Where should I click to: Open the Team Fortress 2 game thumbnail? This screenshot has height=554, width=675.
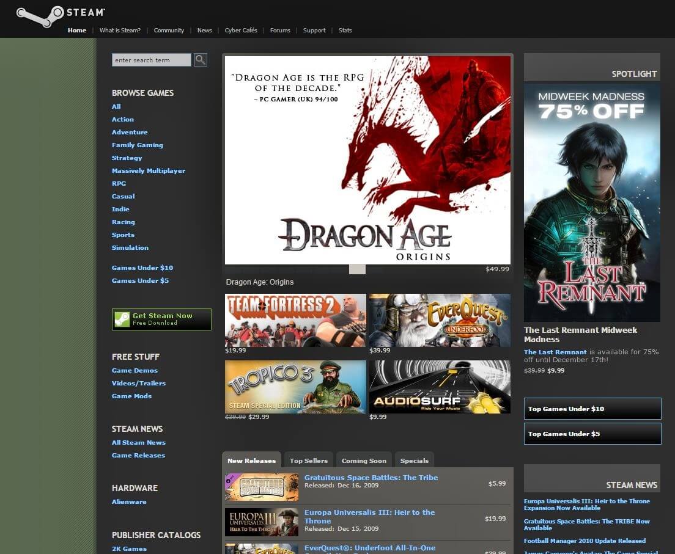(x=295, y=320)
